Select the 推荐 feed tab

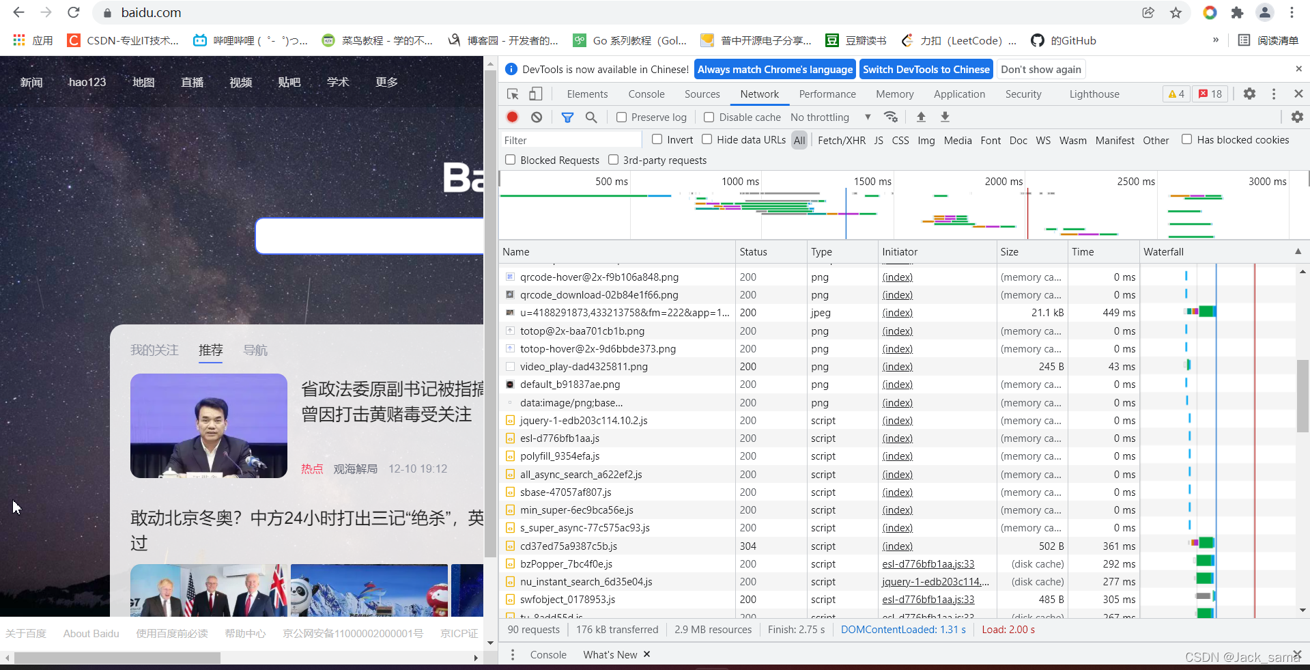tap(210, 350)
